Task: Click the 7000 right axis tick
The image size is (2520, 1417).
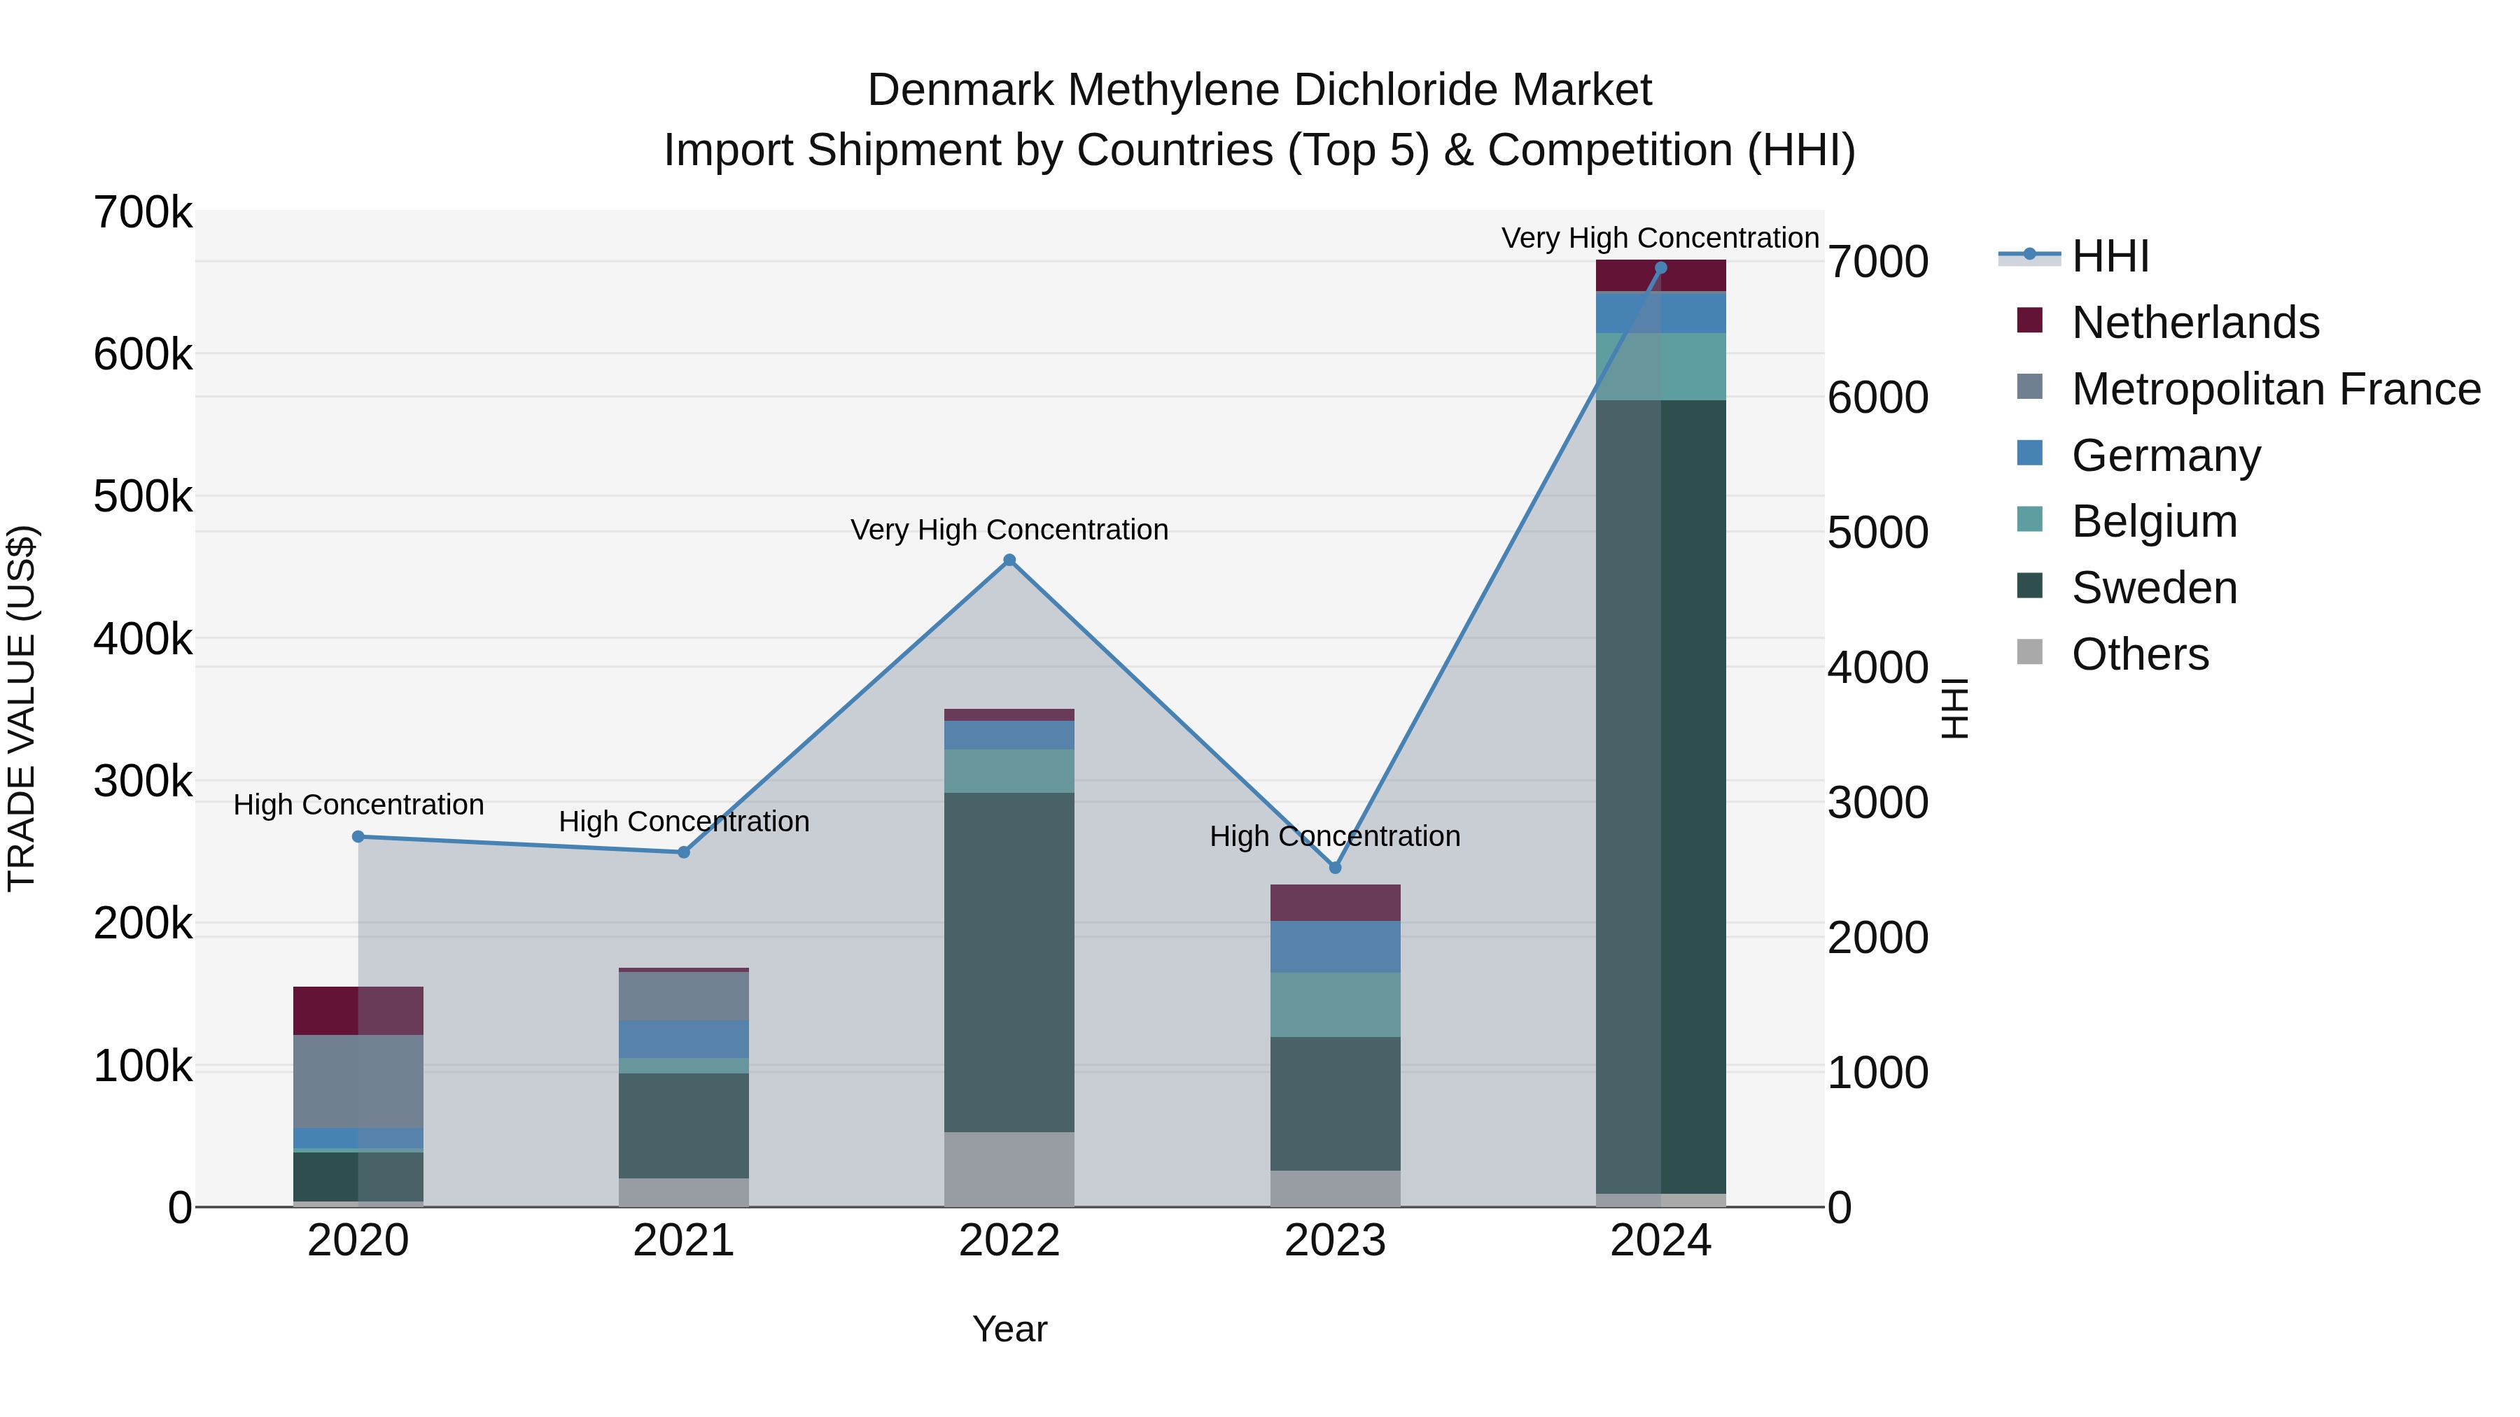Action: tap(1878, 262)
